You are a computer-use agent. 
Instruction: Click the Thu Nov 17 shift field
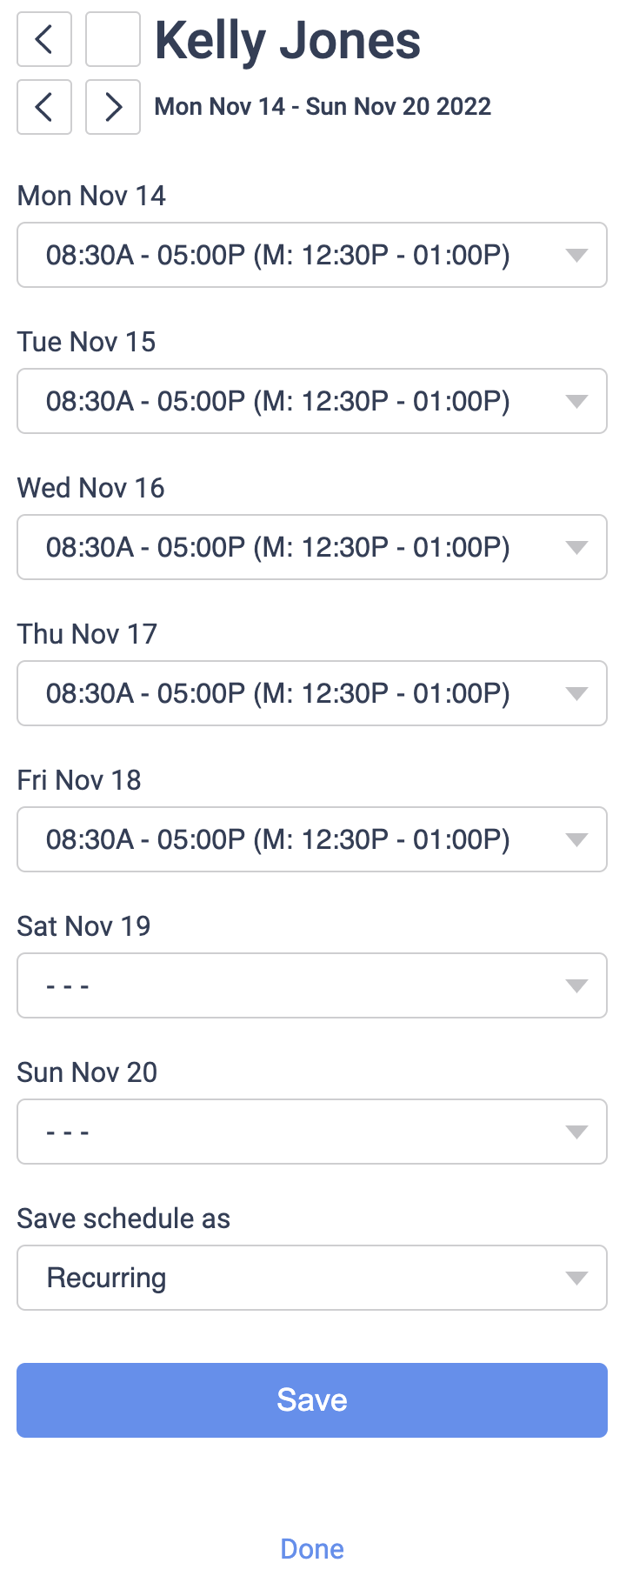[278, 693]
